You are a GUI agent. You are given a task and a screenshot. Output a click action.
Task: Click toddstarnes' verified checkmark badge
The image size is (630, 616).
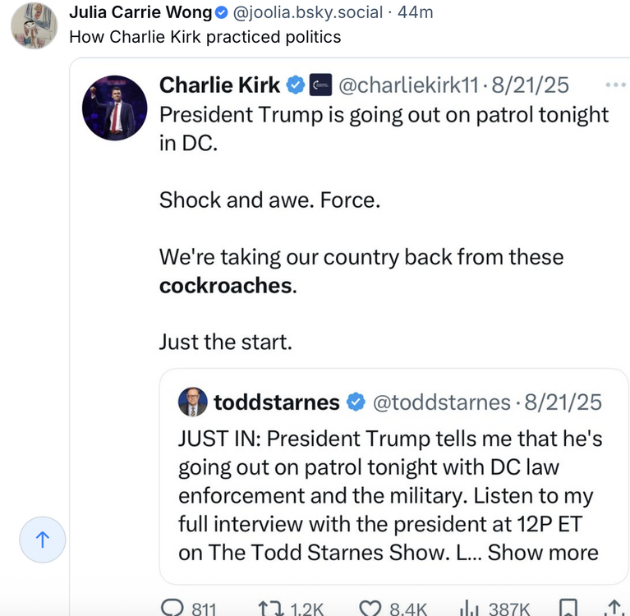(x=356, y=402)
